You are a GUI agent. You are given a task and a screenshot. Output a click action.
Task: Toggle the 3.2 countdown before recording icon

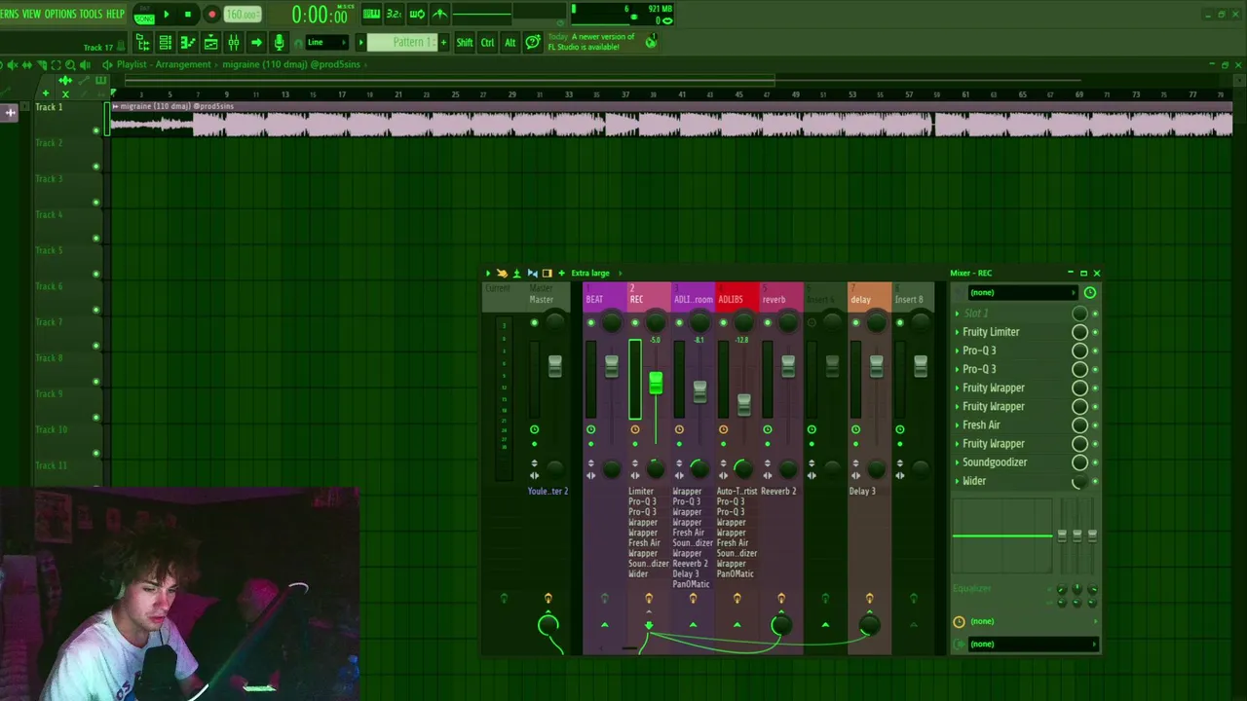395,14
